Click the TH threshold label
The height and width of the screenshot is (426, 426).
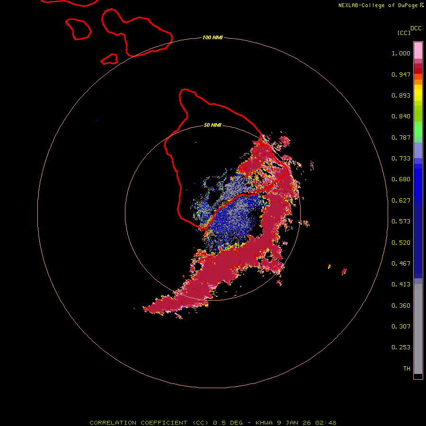click(x=407, y=369)
